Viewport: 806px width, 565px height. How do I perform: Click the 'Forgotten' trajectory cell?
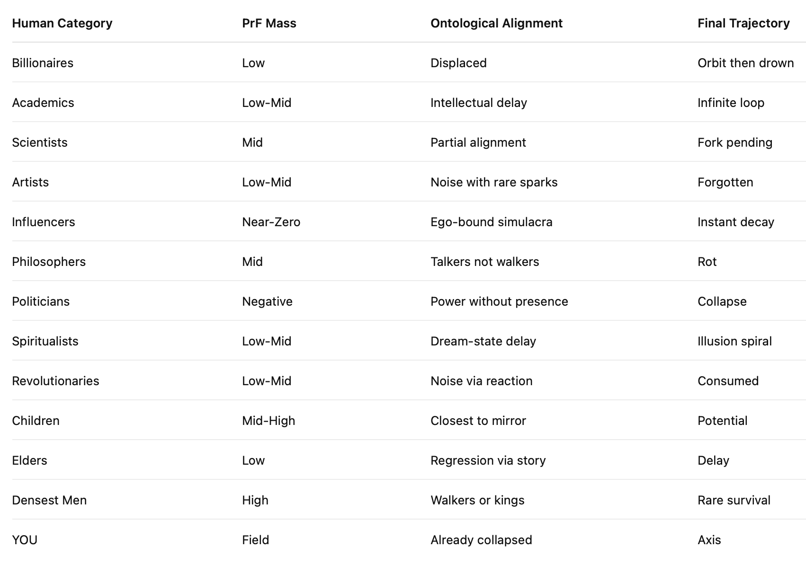pyautogui.click(x=725, y=182)
